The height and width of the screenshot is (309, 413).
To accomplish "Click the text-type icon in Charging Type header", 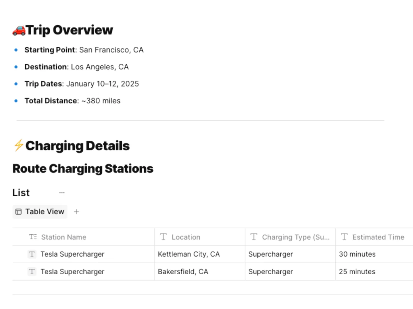I will point(254,237).
